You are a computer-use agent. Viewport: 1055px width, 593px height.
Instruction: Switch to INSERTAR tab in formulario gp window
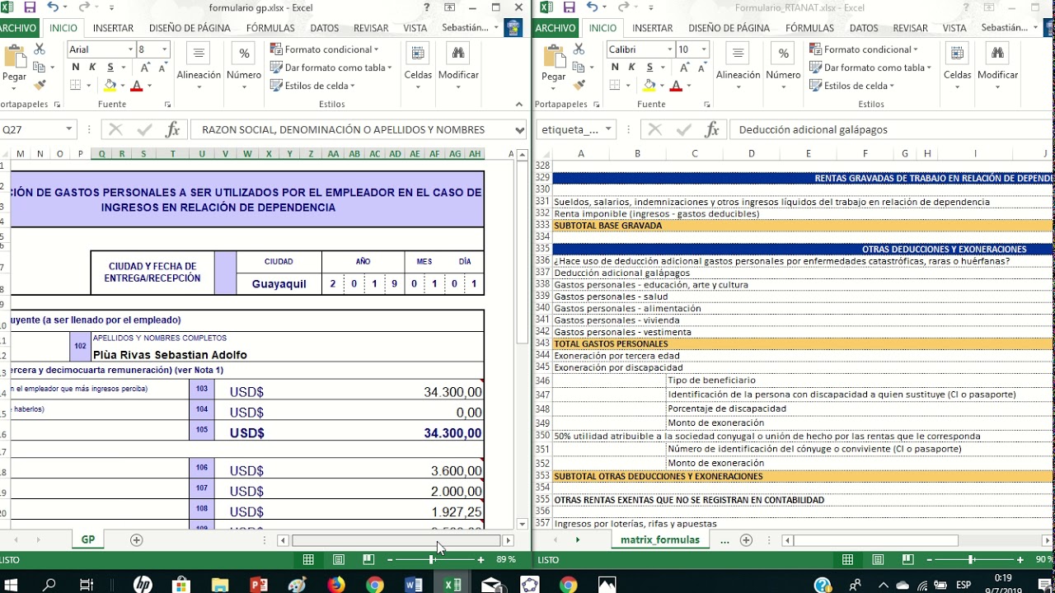click(114, 27)
